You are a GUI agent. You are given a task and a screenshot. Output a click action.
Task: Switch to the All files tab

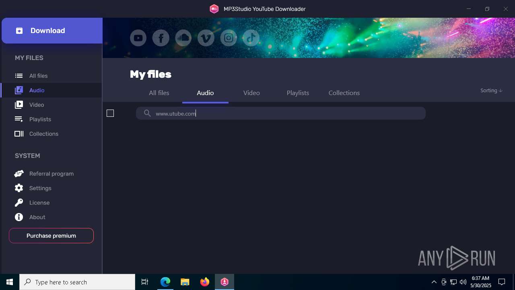159,93
